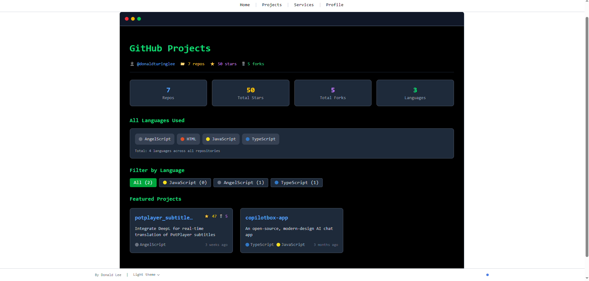Click the user avatar icon beside @donaldturinglee
The image size is (589, 281).
(x=132, y=64)
